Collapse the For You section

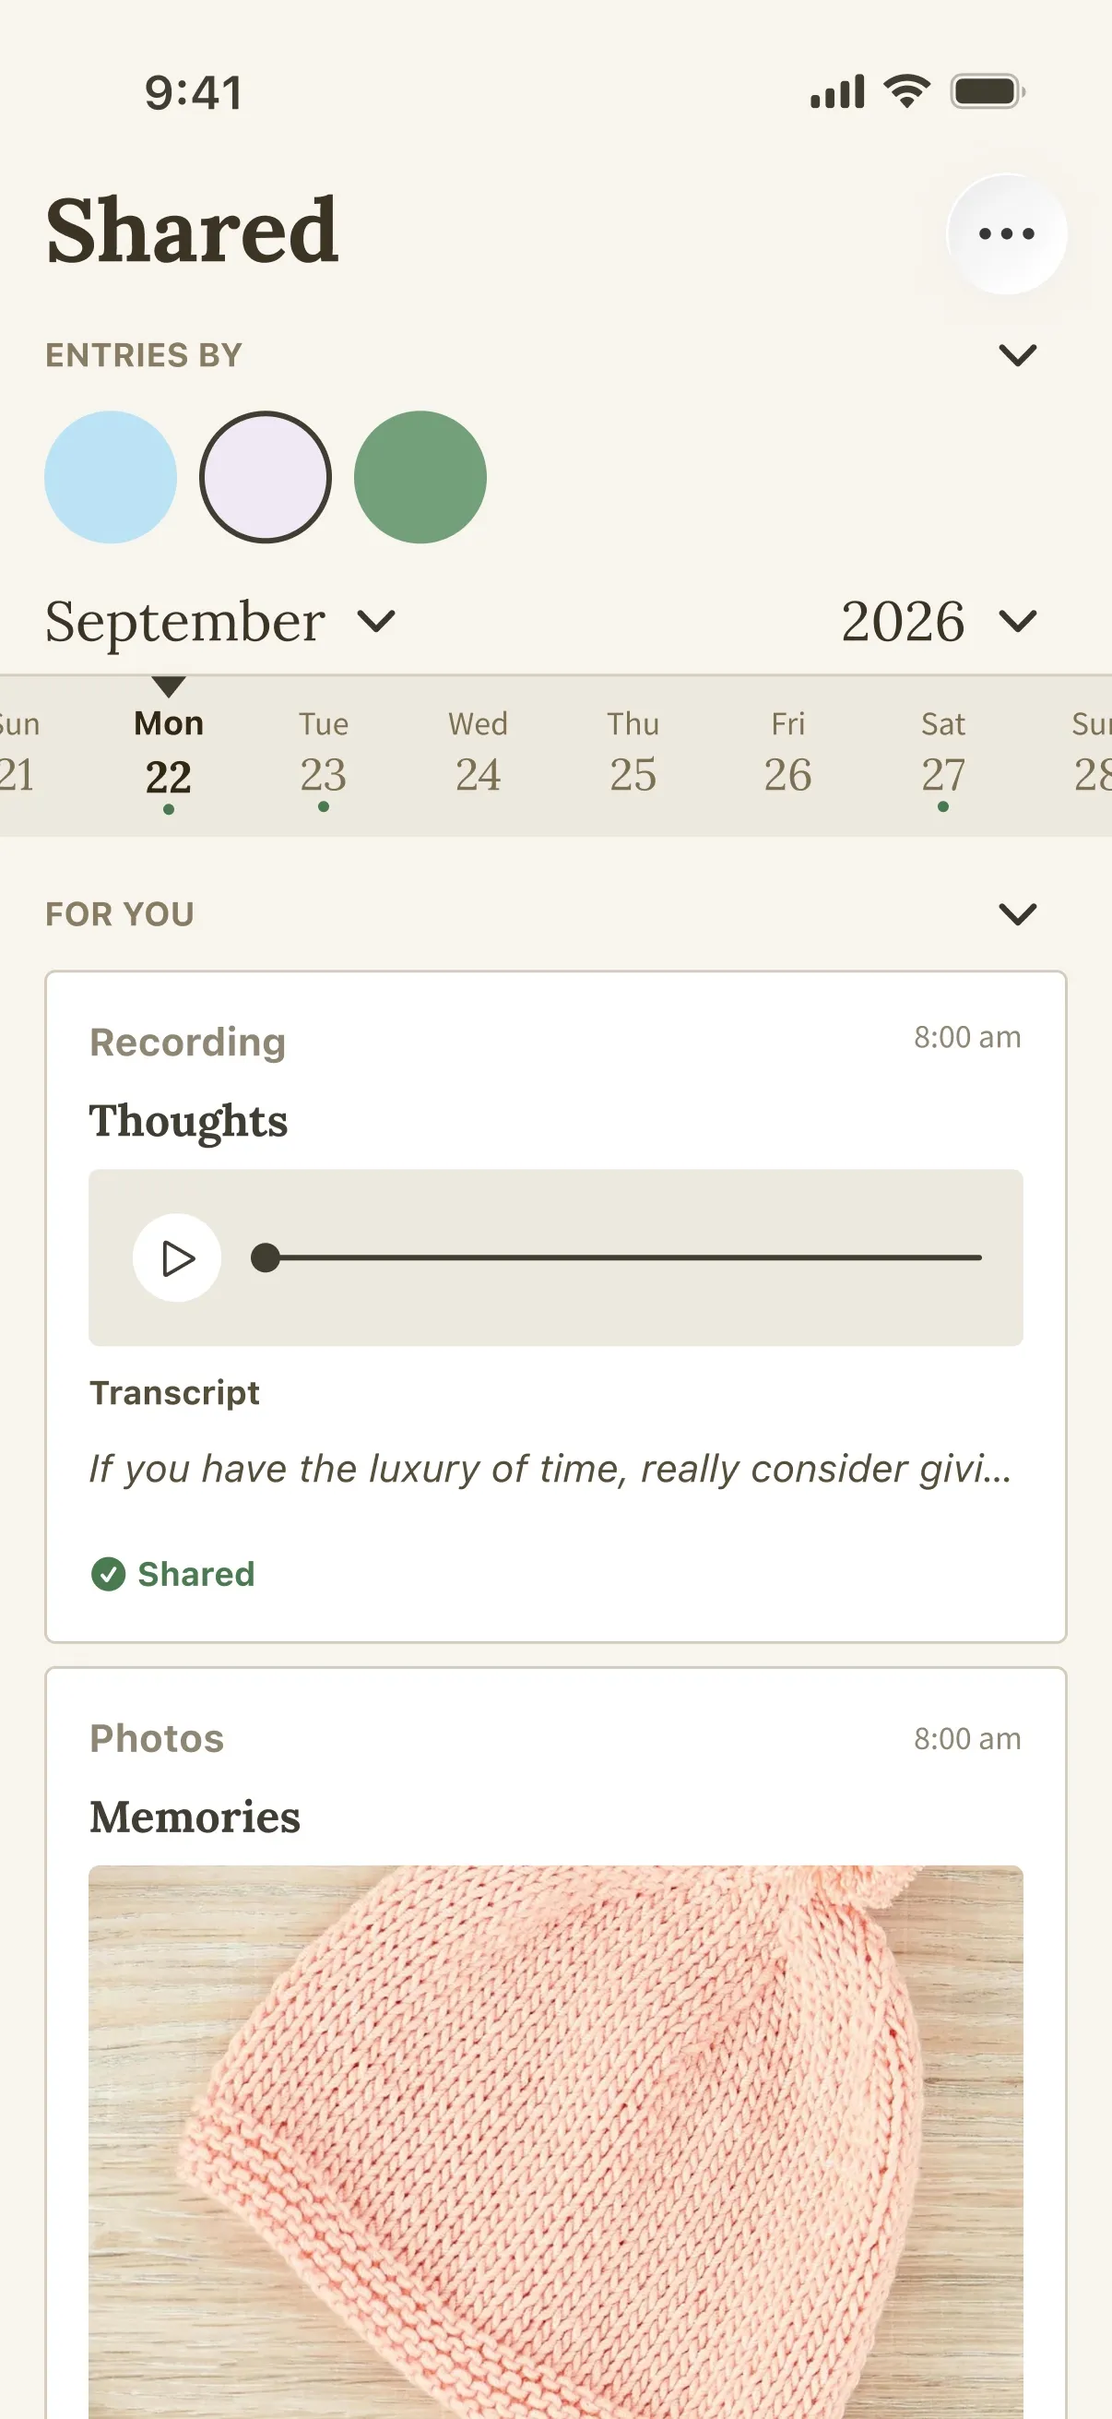pyautogui.click(x=1017, y=913)
